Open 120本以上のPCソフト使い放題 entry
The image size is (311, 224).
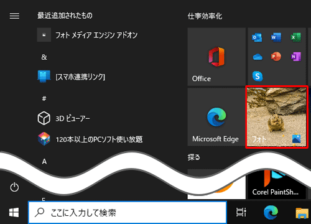90,139
